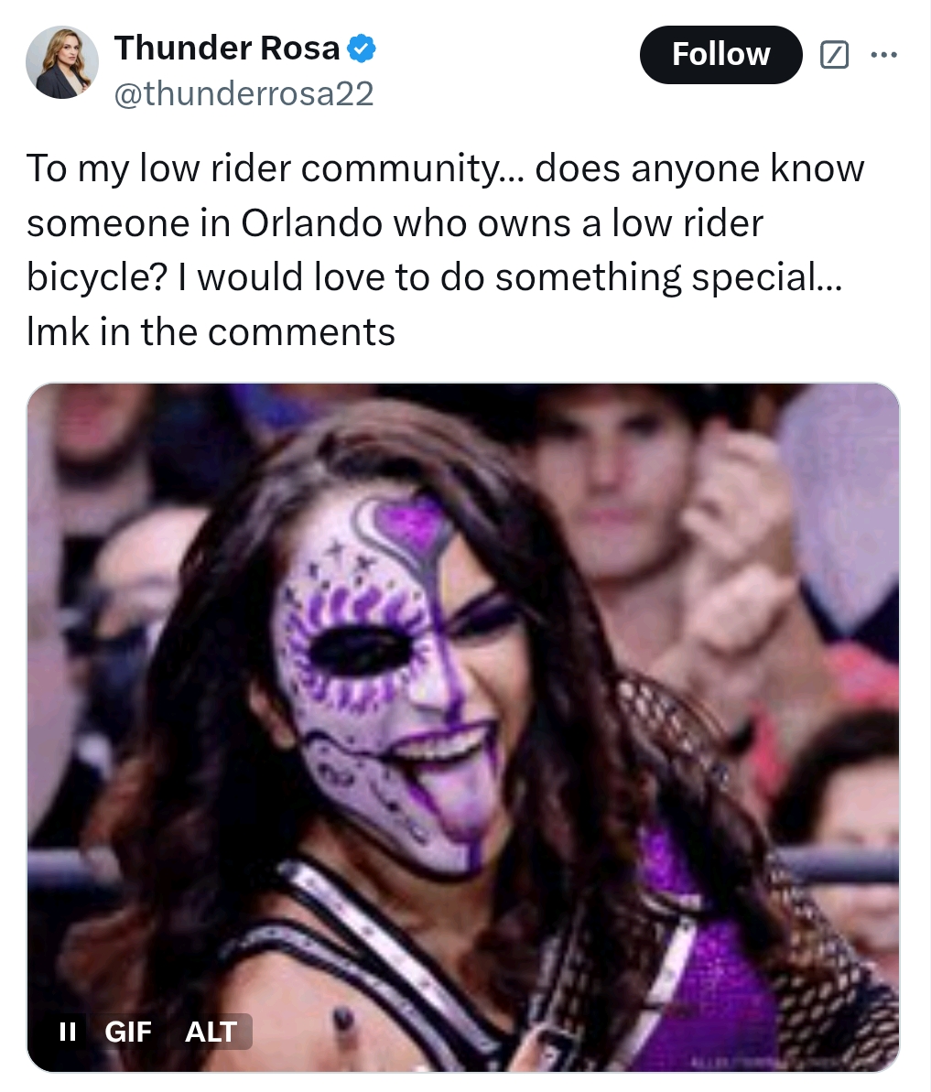Open the three-dot more options menu

tap(883, 54)
